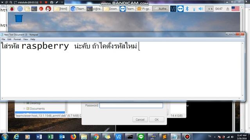250x140 pixels.
Task: Launch Firefox from the taskbar
Action: pyautogui.click(x=73, y=136)
